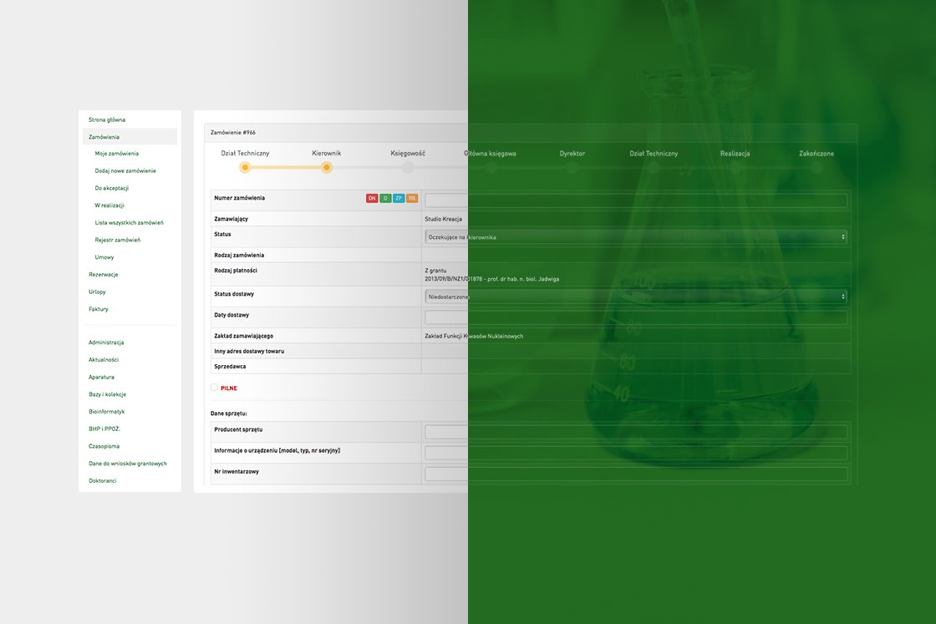Click the red DN badge
The width and height of the screenshot is (936, 624).
click(372, 198)
